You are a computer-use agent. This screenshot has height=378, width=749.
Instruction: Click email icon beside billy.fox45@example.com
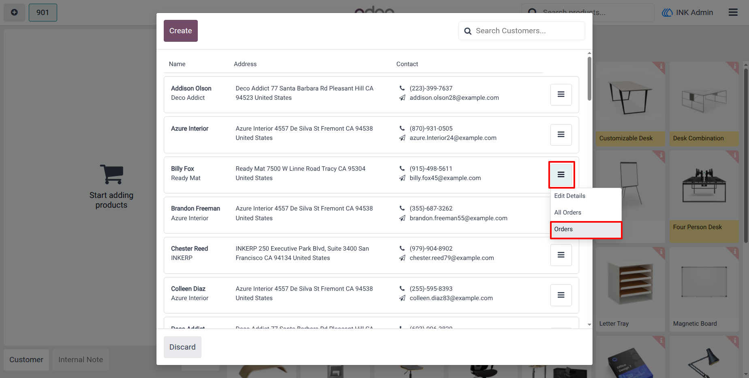[x=402, y=178]
